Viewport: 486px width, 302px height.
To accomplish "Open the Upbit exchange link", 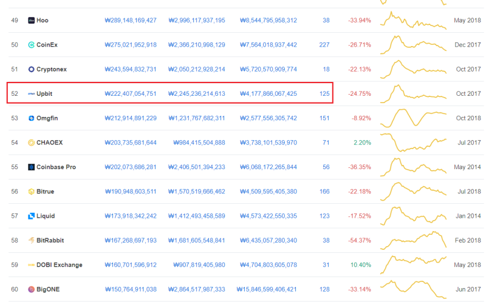I will [44, 94].
